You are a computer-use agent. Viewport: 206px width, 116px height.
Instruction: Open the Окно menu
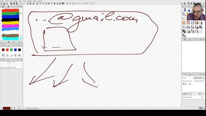coord(35,1)
